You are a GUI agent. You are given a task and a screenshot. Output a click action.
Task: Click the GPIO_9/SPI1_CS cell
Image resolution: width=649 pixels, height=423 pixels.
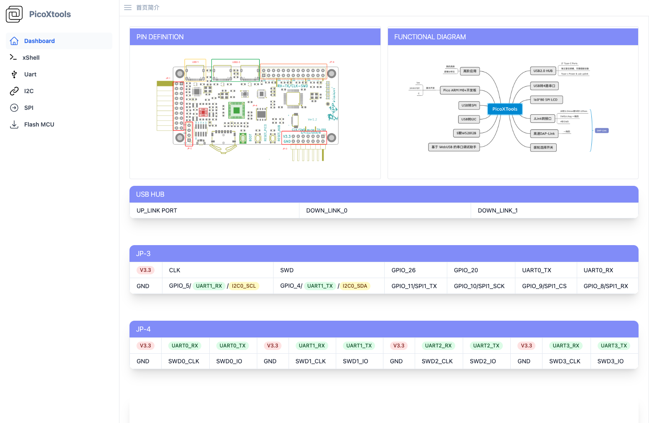546,286
